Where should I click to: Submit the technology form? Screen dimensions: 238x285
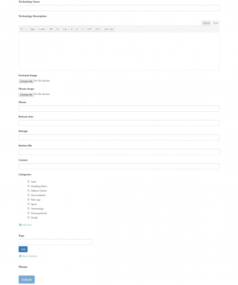(26, 280)
